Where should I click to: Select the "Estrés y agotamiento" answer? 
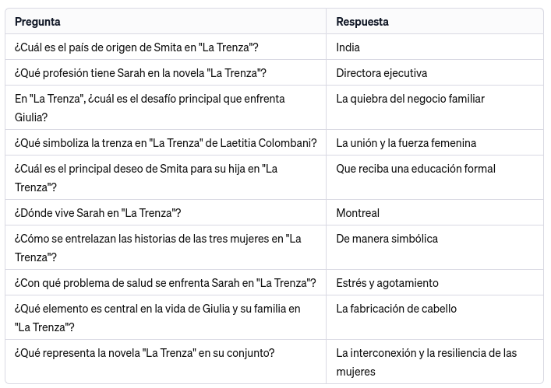(387, 283)
